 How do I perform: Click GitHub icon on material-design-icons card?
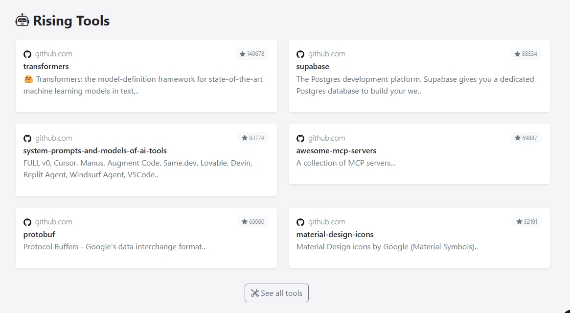click(300, 222)
